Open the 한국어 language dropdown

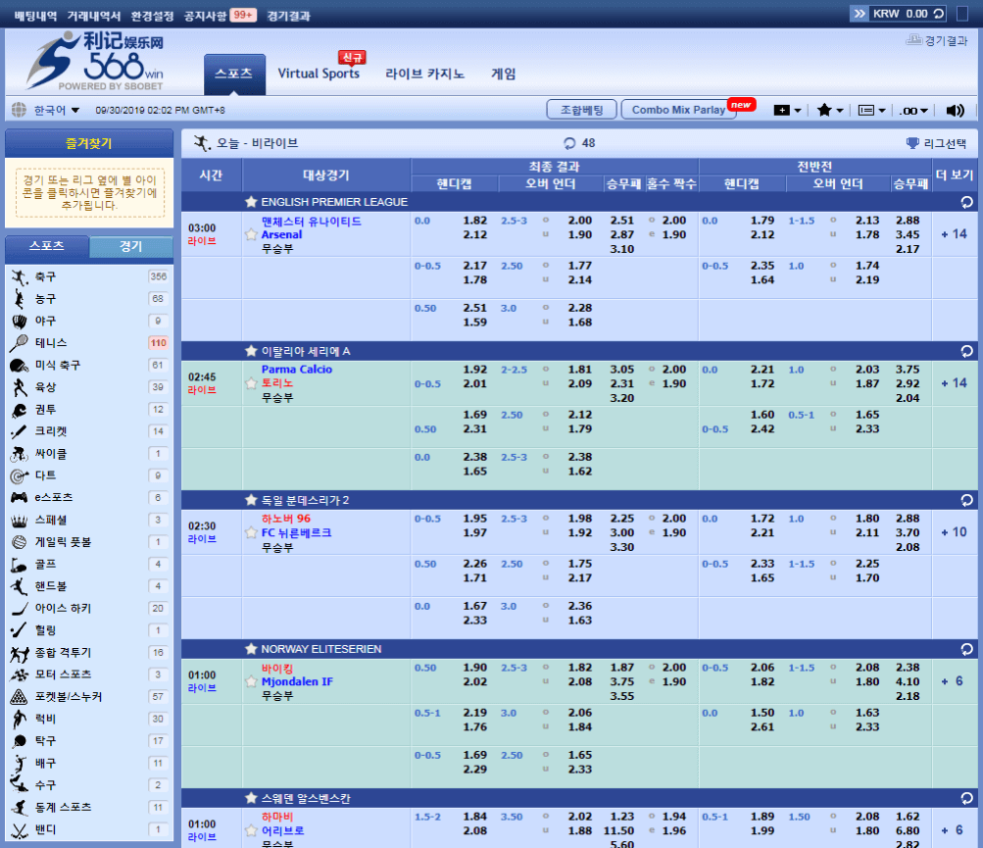pyautogui.click(x=55, y=110)
